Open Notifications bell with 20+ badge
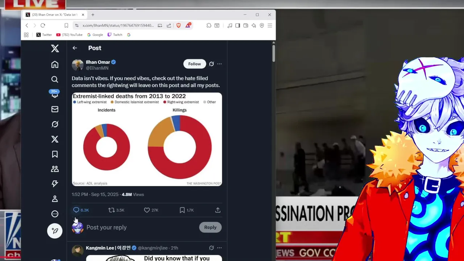The width and height of the screenshot is (464, 261). coord(55,94)
